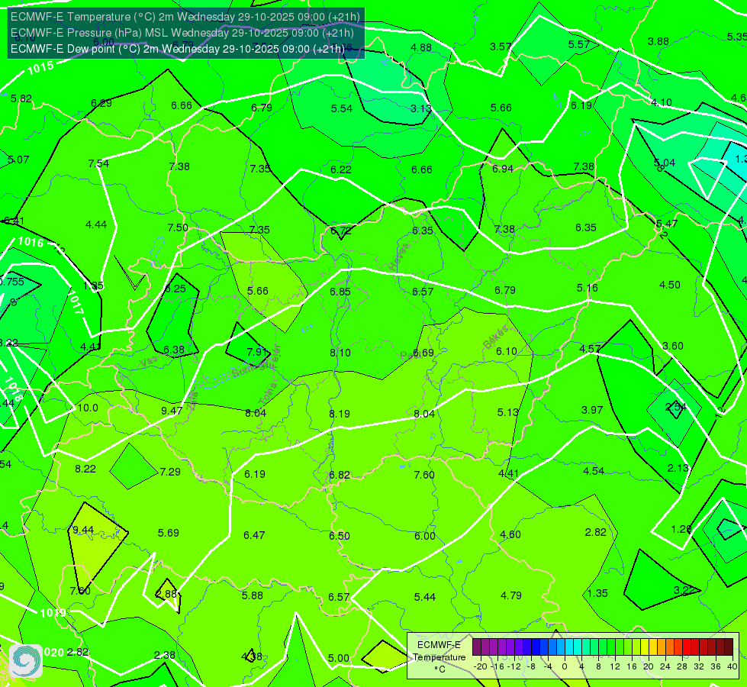Select the ECMWF-E Temperature 2m layer label

coord(185,17)
